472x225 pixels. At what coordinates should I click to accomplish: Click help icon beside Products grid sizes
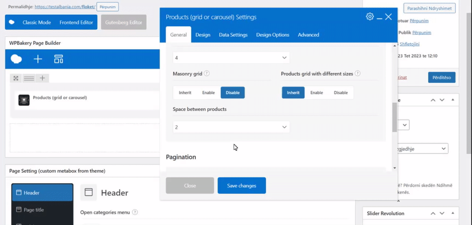pyautogui.click(x=357, y=73)
